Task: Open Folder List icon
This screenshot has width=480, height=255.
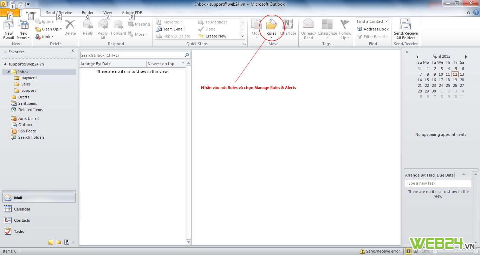Action: pyautogui.click(x=58, y=242)
